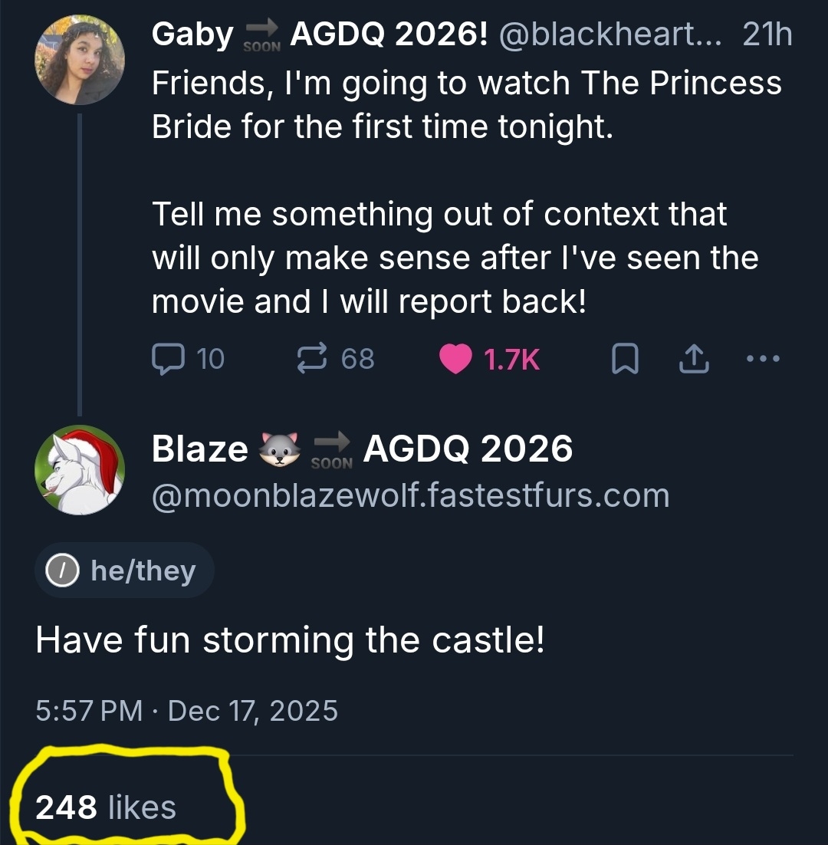Screen dimensions: 828x845
Task: Click the Gaby AGDQ 2026! display name
Action: coord(320,35)
